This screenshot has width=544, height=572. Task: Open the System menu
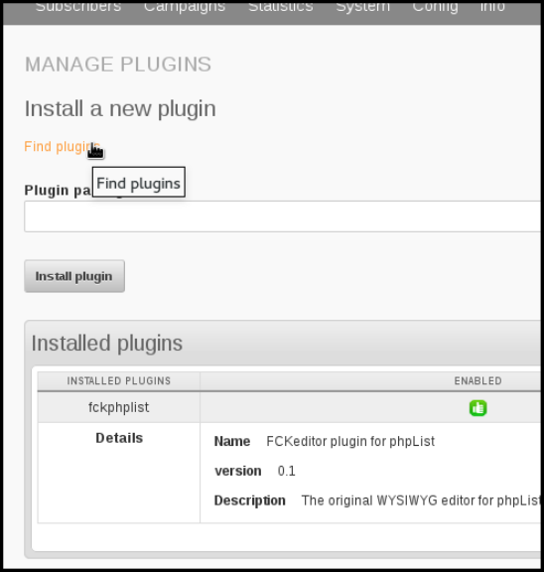tap(362, 7)
